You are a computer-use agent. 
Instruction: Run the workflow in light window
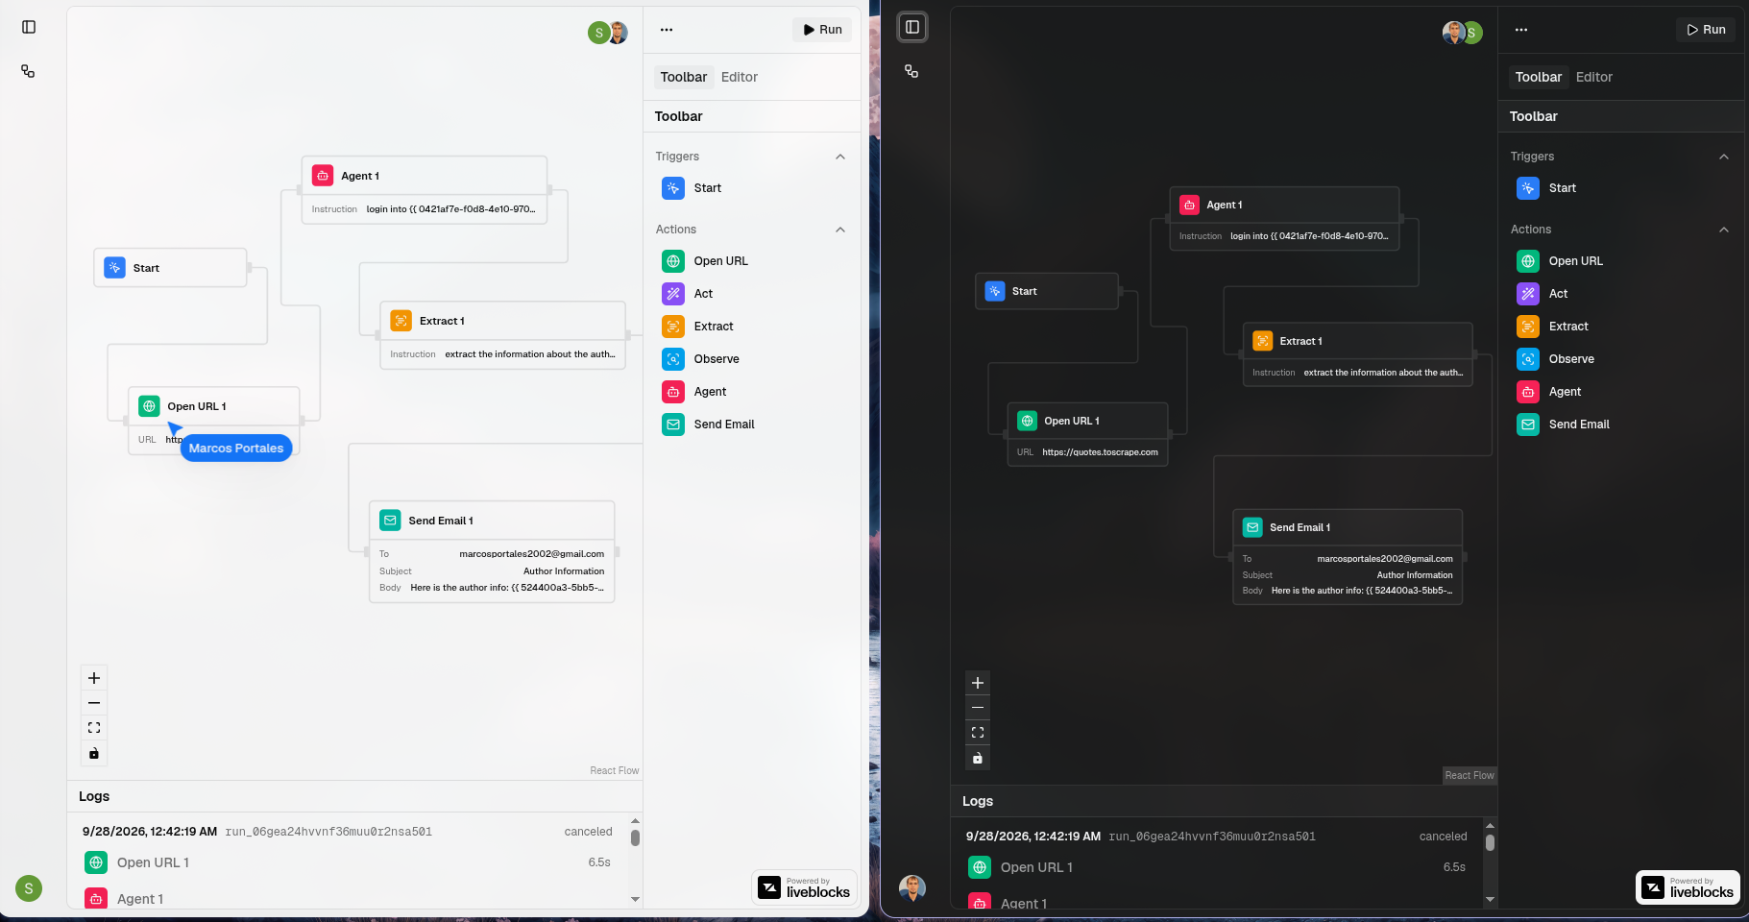pos(822,30)
